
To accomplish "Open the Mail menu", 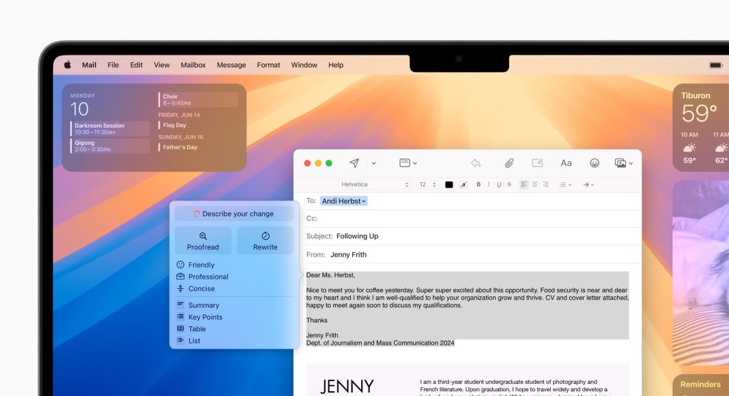I will coord(89,65).
